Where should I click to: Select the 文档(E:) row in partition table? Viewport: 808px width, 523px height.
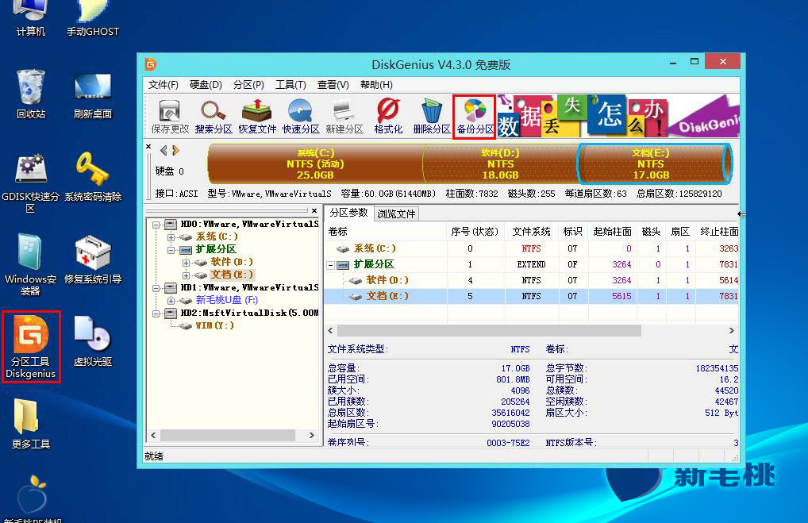click(531, 296)
